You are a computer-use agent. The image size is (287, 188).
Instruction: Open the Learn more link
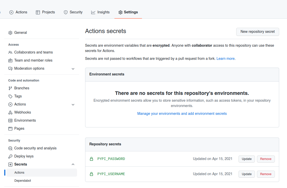(225, 58)
